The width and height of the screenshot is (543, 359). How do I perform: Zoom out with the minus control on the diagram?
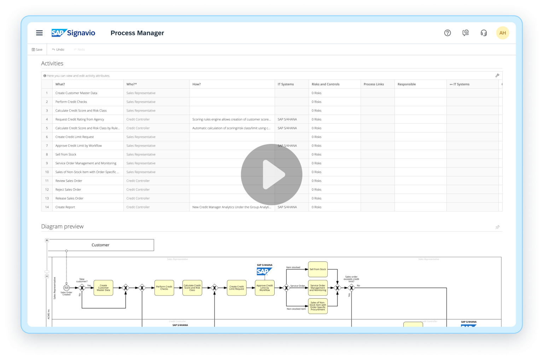click(x=46, y=276)
